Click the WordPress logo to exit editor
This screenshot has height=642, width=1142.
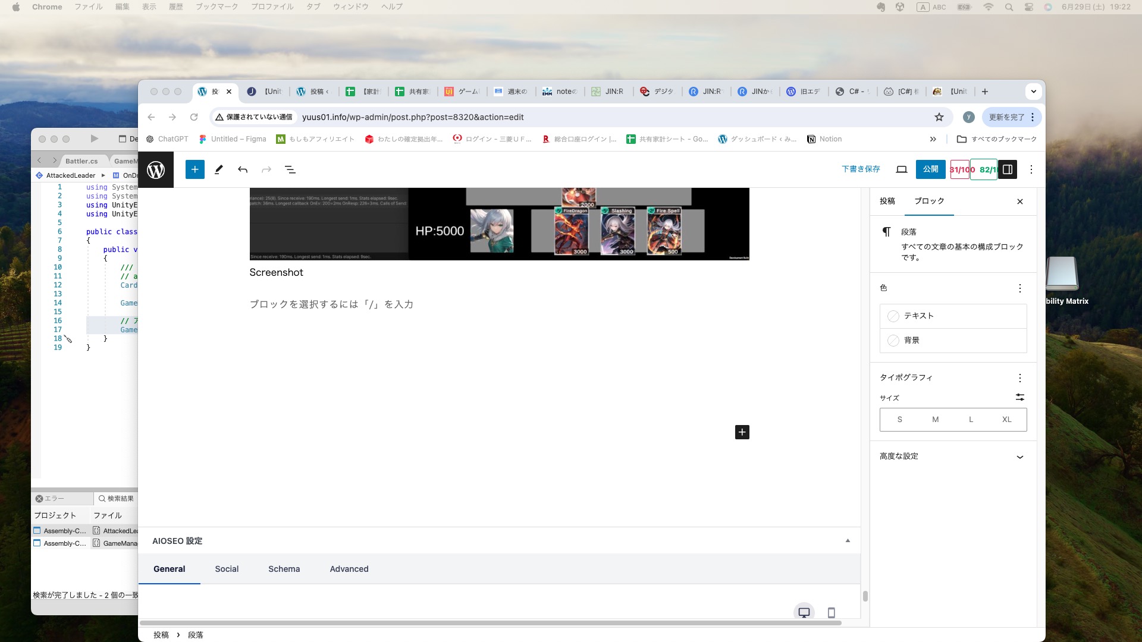[156, 169]
